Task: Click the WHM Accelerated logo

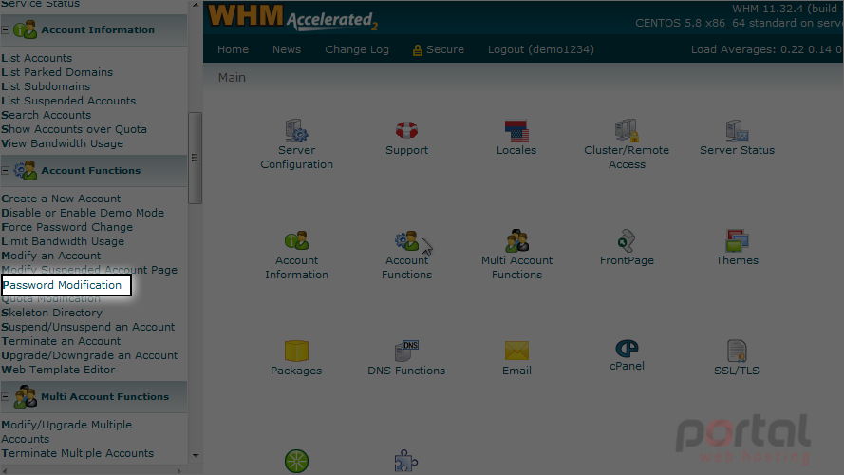Action: click(292, 18)
